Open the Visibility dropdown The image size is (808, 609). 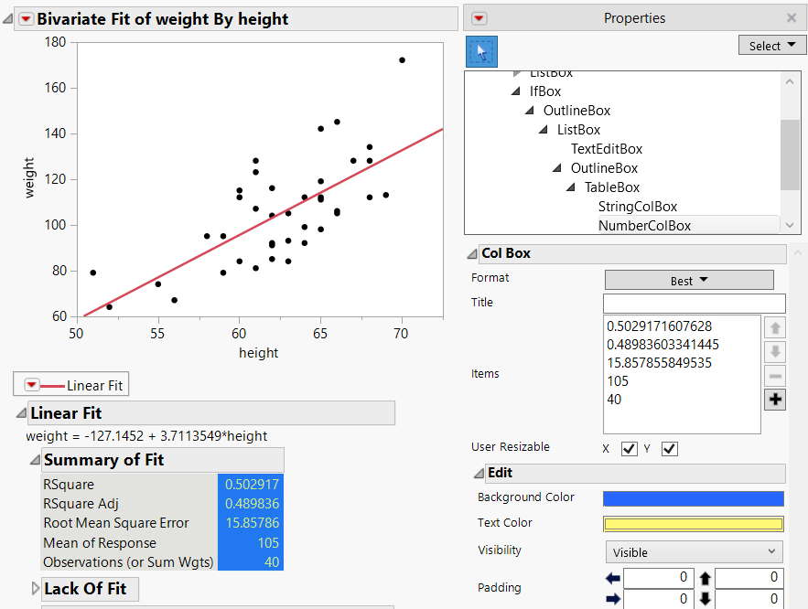pos(694,551)
